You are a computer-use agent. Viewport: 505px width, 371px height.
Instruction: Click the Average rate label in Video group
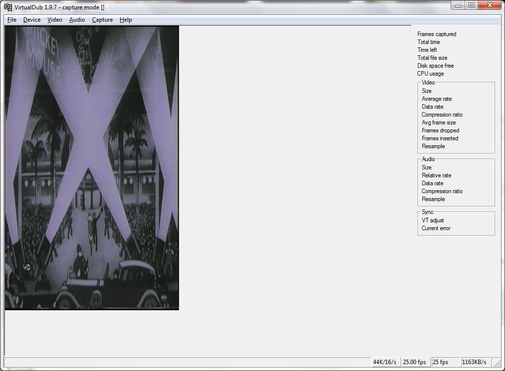click(437, 99)
